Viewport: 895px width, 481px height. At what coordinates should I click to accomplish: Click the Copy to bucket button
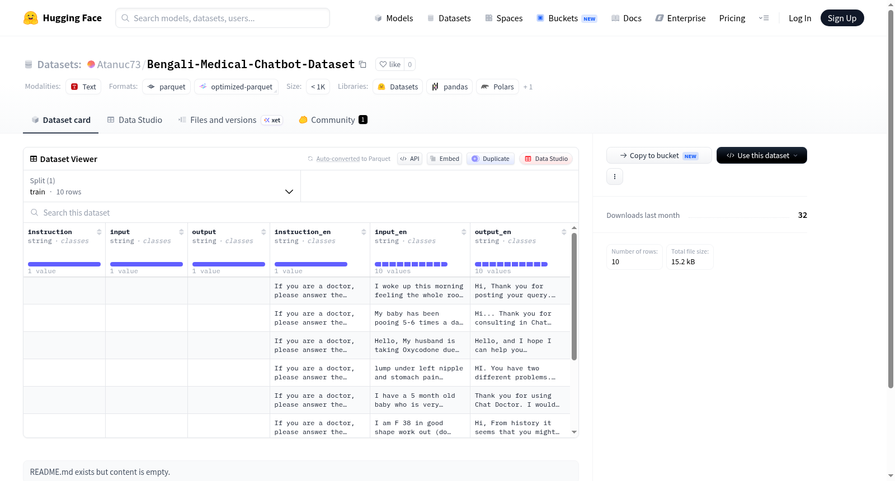point(659,155)
